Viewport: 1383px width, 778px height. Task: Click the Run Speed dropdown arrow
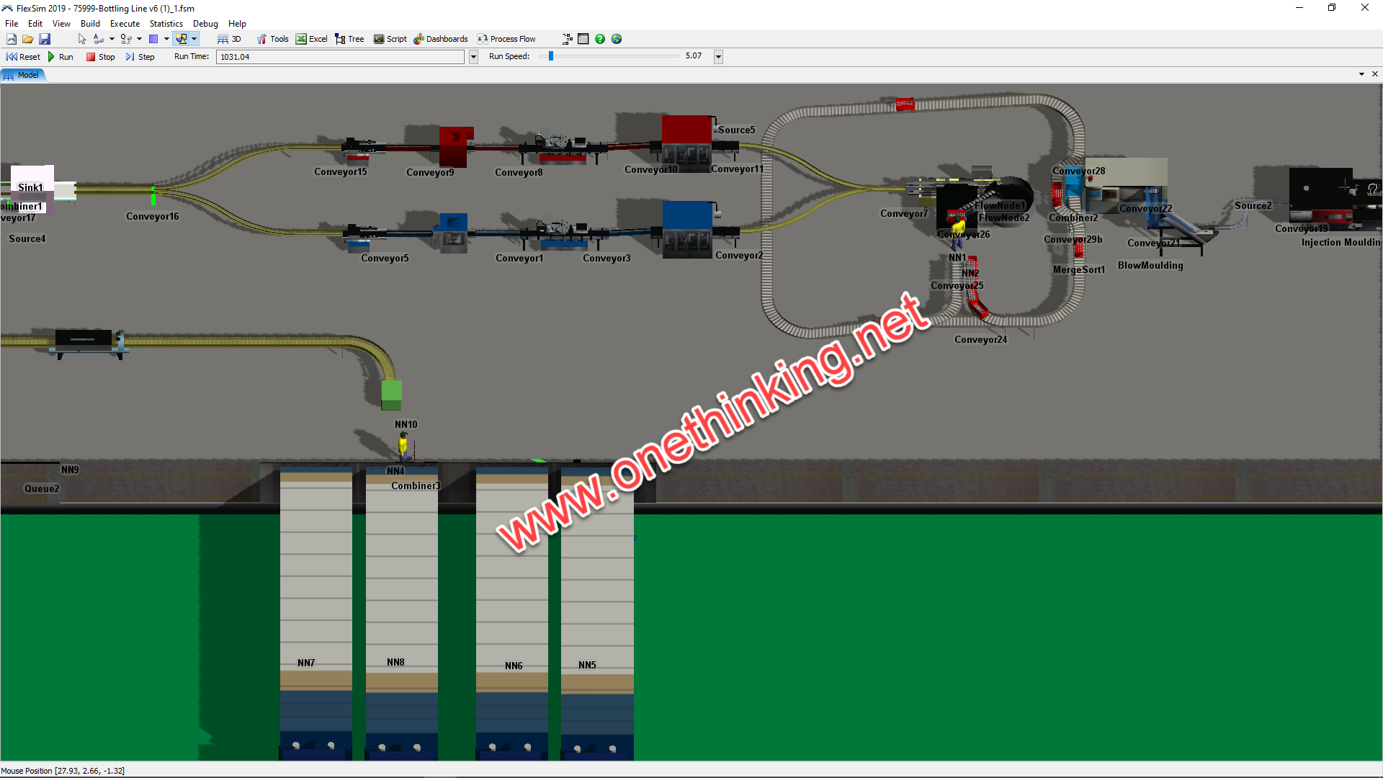point(718,56)
